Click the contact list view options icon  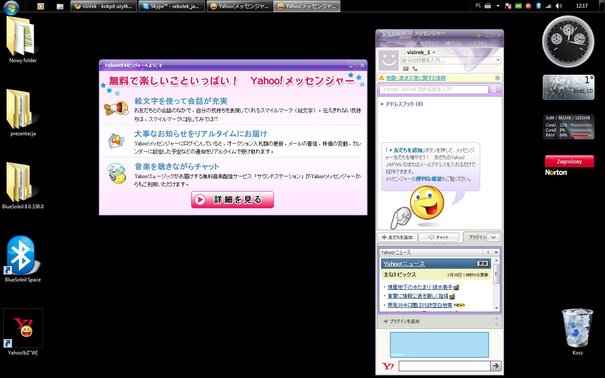point(495,89)
